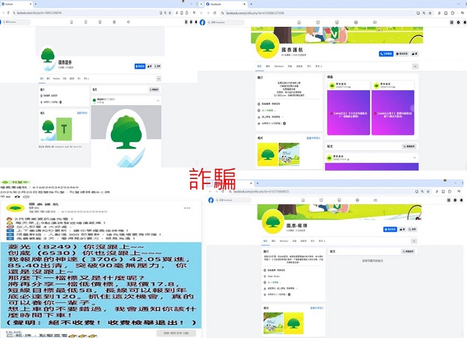Open the green T photo thumbnail on 國泰證券 page
The width and height of the screenshot is (467, 338).
tap(64, 129)
